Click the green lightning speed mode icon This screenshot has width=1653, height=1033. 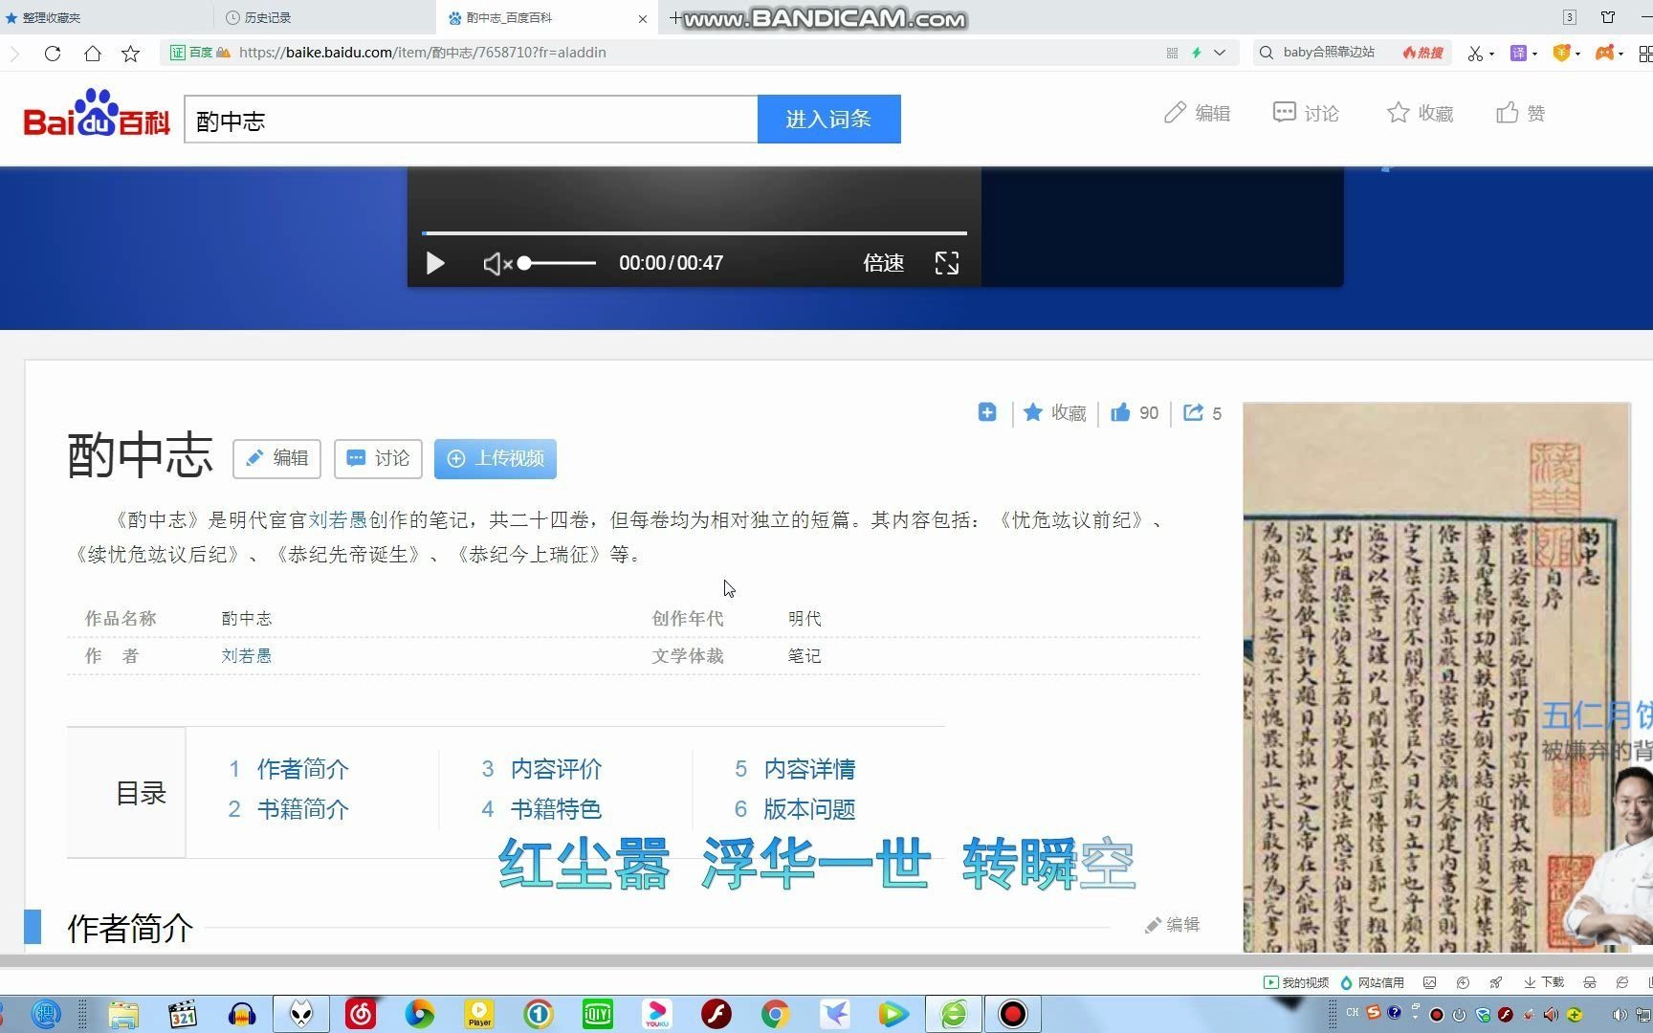(x=1197, y=53)
